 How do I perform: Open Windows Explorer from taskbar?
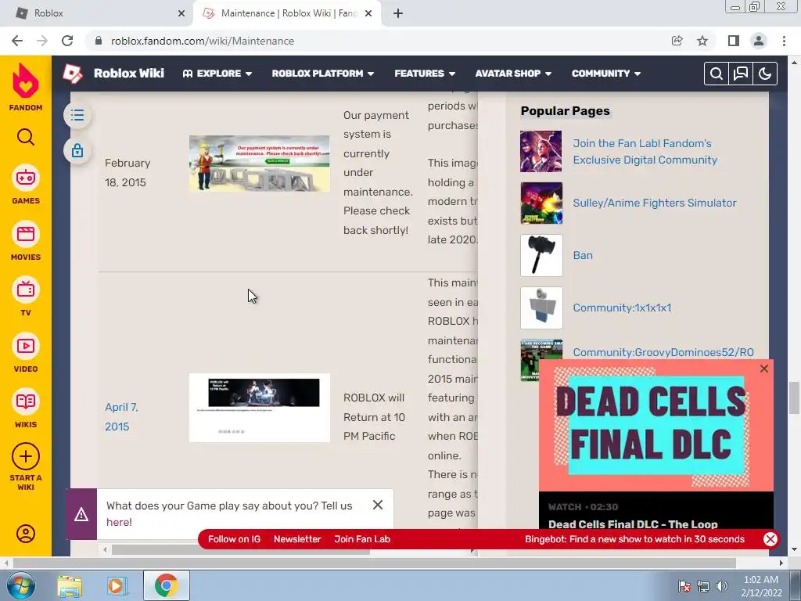click(x=70, y=585)
